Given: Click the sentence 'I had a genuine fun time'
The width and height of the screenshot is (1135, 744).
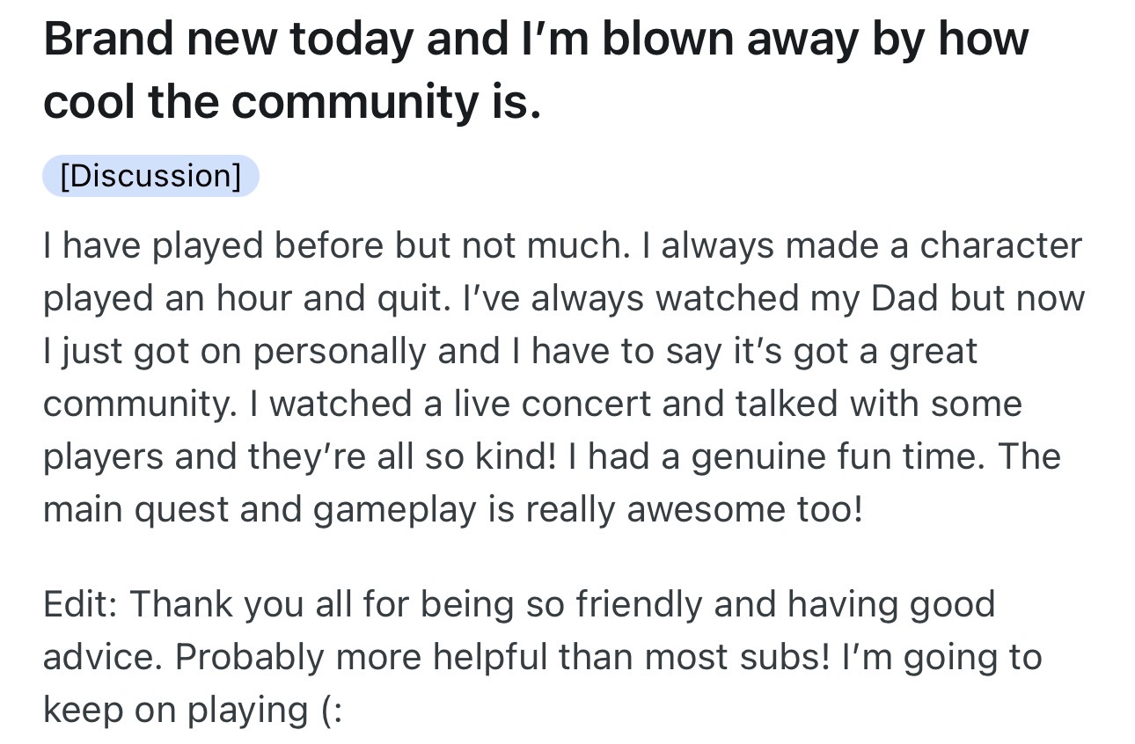Looking at the screenshot, I should [x=786, y=456].
